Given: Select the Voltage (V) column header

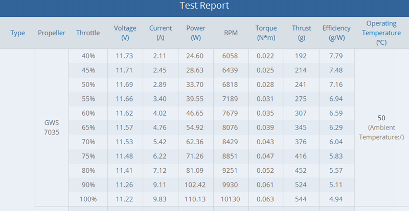Looking at the screenshot, I should 125,33.
